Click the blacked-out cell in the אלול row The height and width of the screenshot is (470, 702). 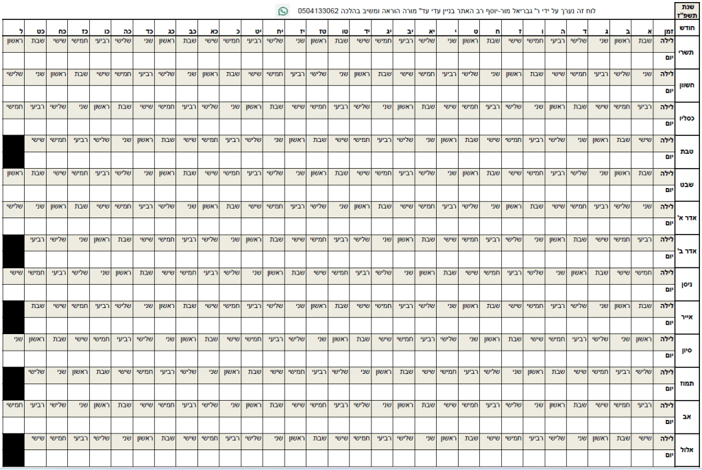click(x=14, y=449)
